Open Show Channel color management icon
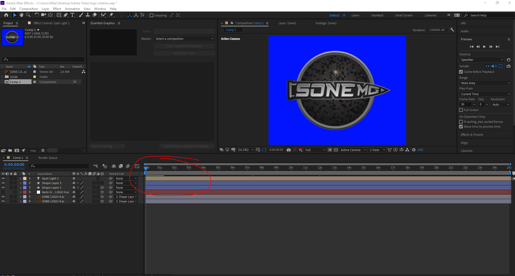 (301, 150)
